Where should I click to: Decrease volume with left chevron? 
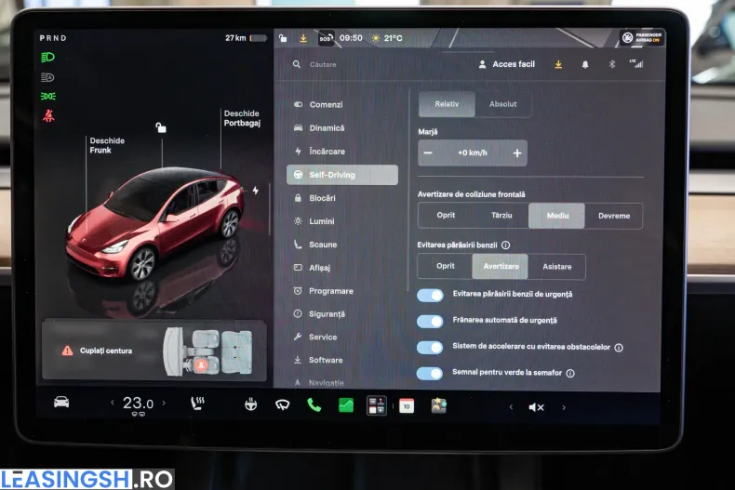tap(511, 407)
